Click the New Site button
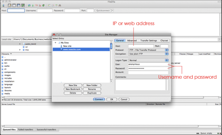 click(73, 85)
